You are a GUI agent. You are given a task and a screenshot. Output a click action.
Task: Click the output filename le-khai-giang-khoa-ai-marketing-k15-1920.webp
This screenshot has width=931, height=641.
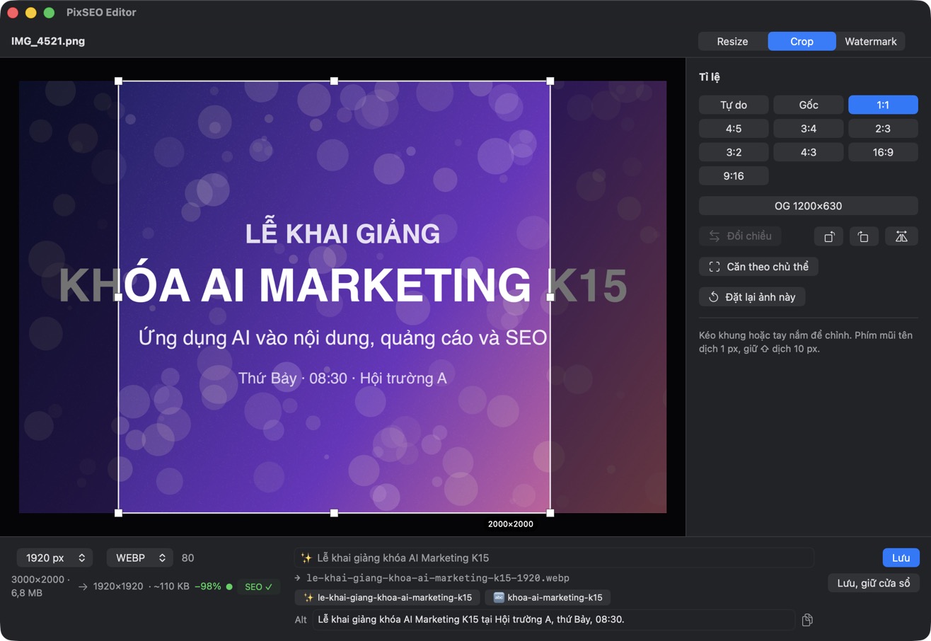pyautogui.click(x=438, y=578)
